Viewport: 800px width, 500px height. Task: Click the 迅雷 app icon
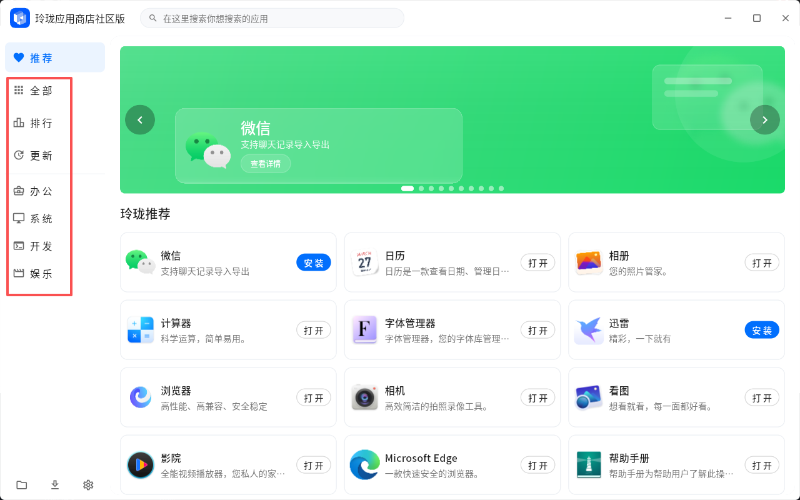point(589,330)
